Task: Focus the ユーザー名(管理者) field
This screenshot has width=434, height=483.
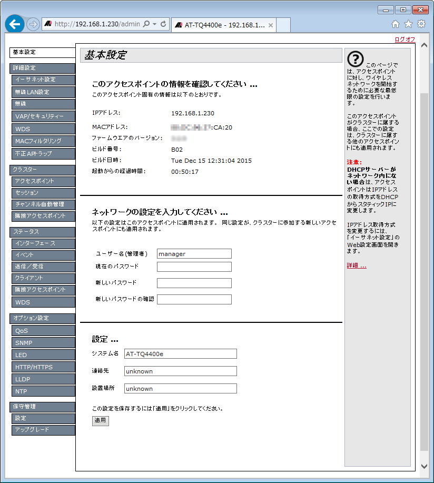Action: [x=194, y=254]
